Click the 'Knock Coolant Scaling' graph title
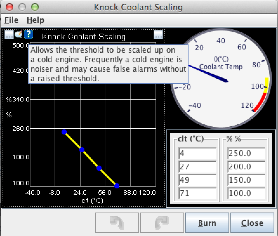This screenshot has height=236, width=278. pos(84,36)
